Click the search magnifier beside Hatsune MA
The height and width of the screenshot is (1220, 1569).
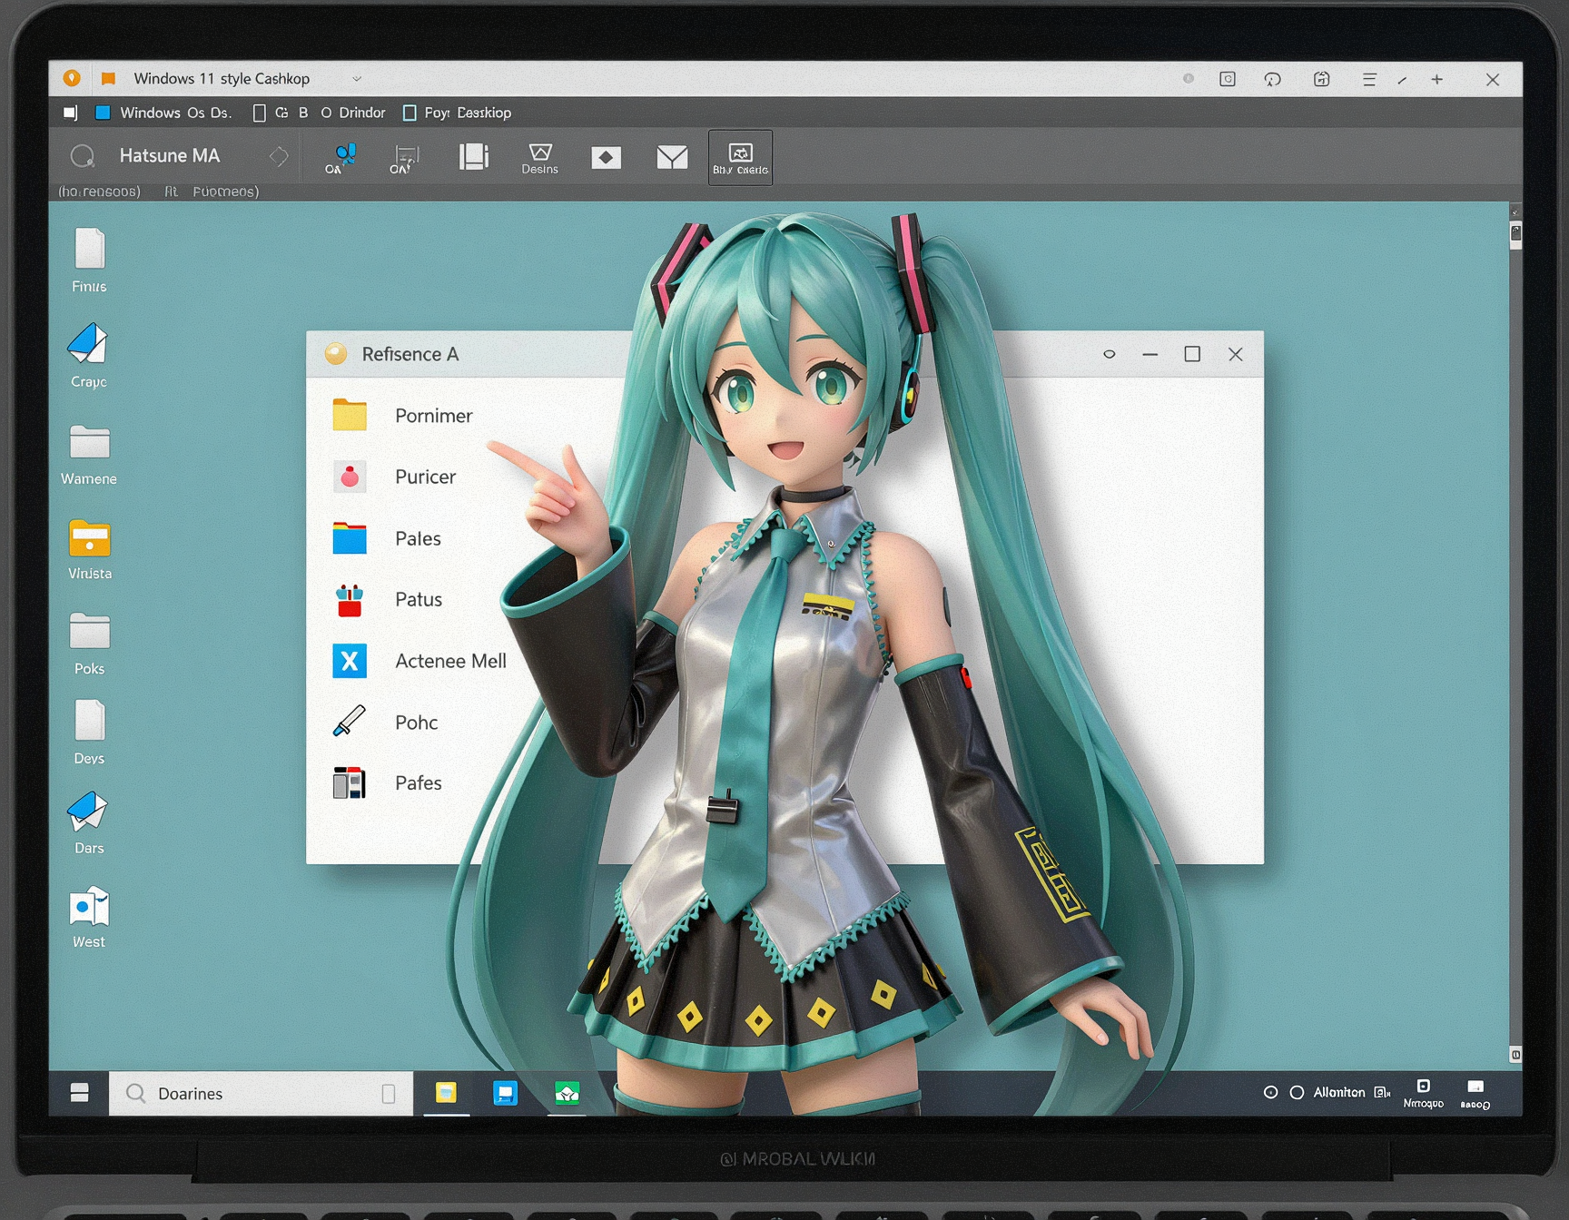(83, 156)
